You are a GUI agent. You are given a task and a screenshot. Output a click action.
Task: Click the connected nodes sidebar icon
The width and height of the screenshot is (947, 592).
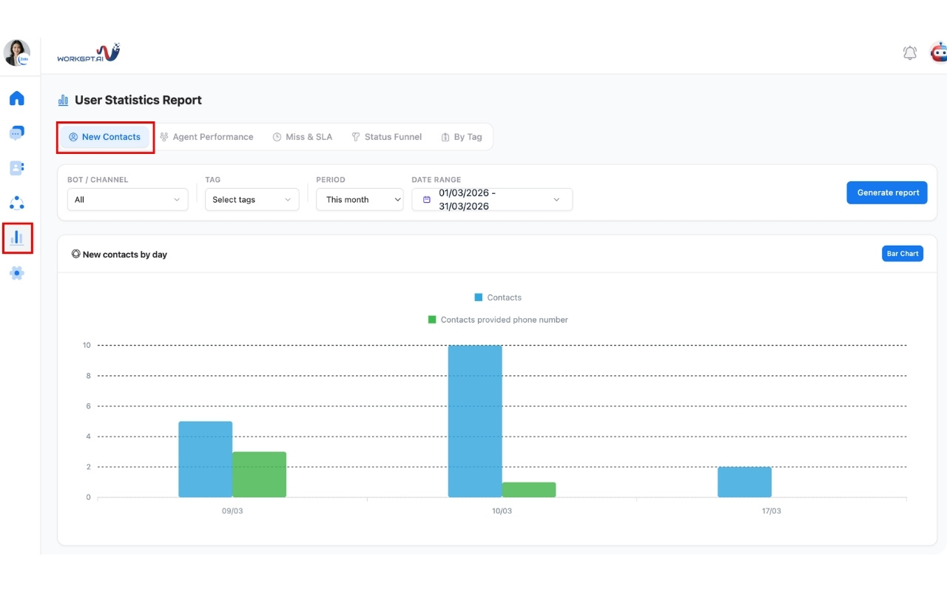point(16,203)
